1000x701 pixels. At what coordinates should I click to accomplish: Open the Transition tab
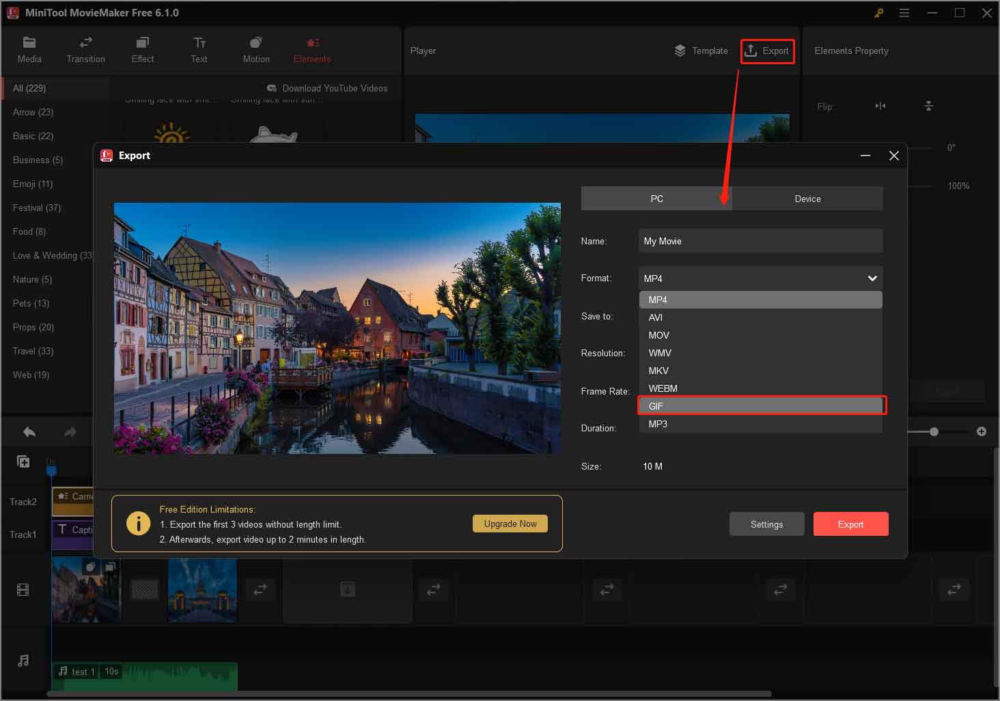coord(85,51)
